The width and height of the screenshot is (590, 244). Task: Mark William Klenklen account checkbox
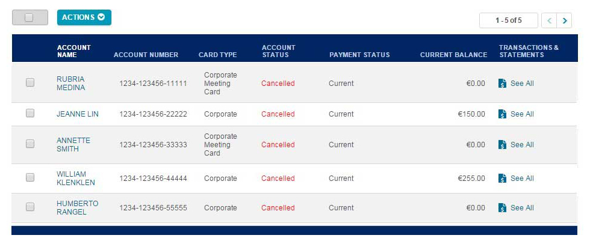30,177
